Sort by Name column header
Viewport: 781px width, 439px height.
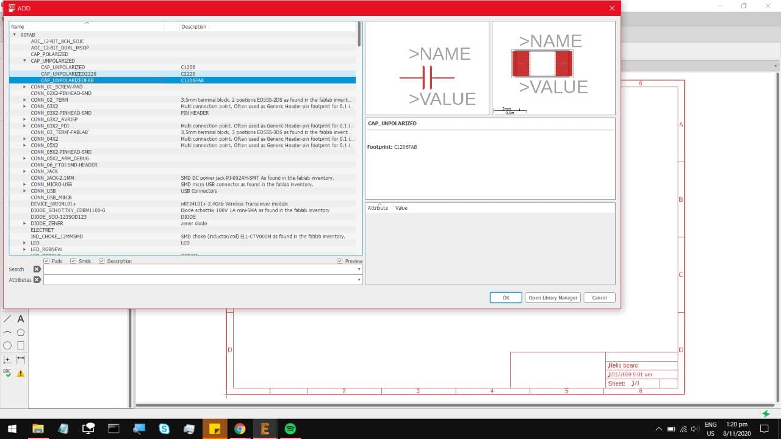pos(86,27)
